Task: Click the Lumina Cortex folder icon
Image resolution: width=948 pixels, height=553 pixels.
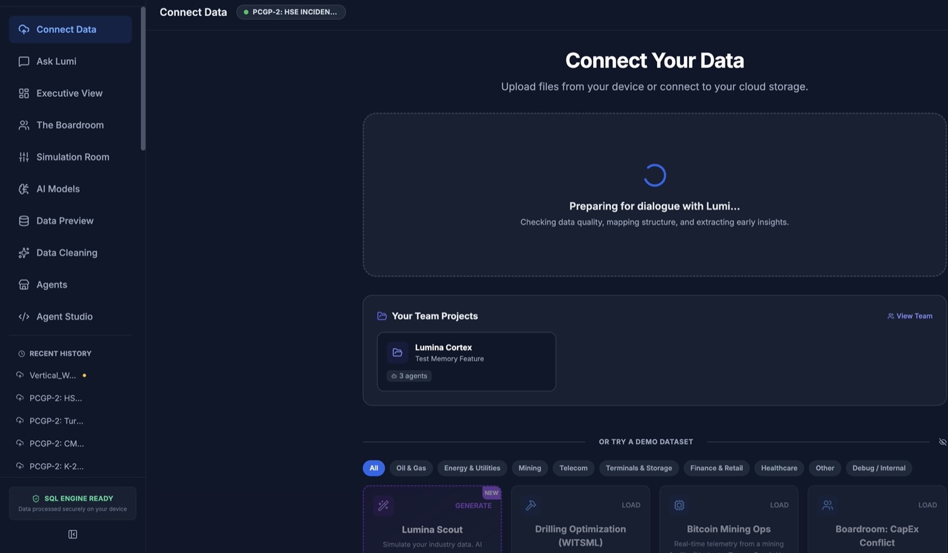Action: (398, 352)
